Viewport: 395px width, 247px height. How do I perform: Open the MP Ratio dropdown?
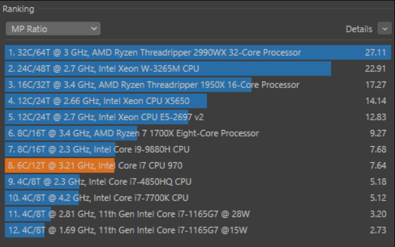coord(53,28)
